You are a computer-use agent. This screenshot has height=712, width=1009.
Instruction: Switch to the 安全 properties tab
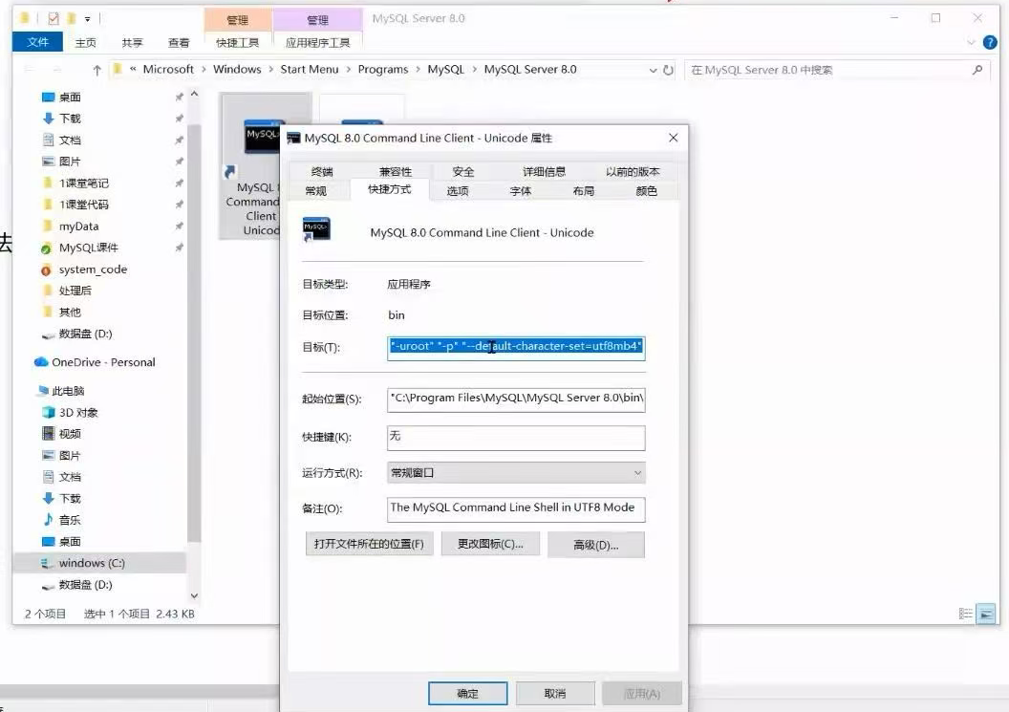pyautogui.click(x=462, y=171)
